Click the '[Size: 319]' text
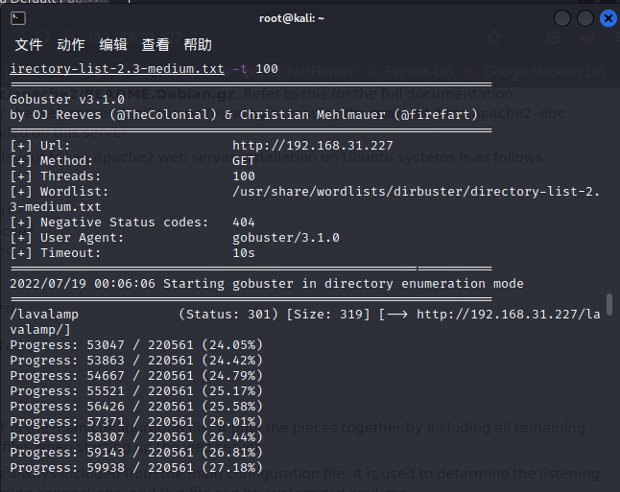 328,315
